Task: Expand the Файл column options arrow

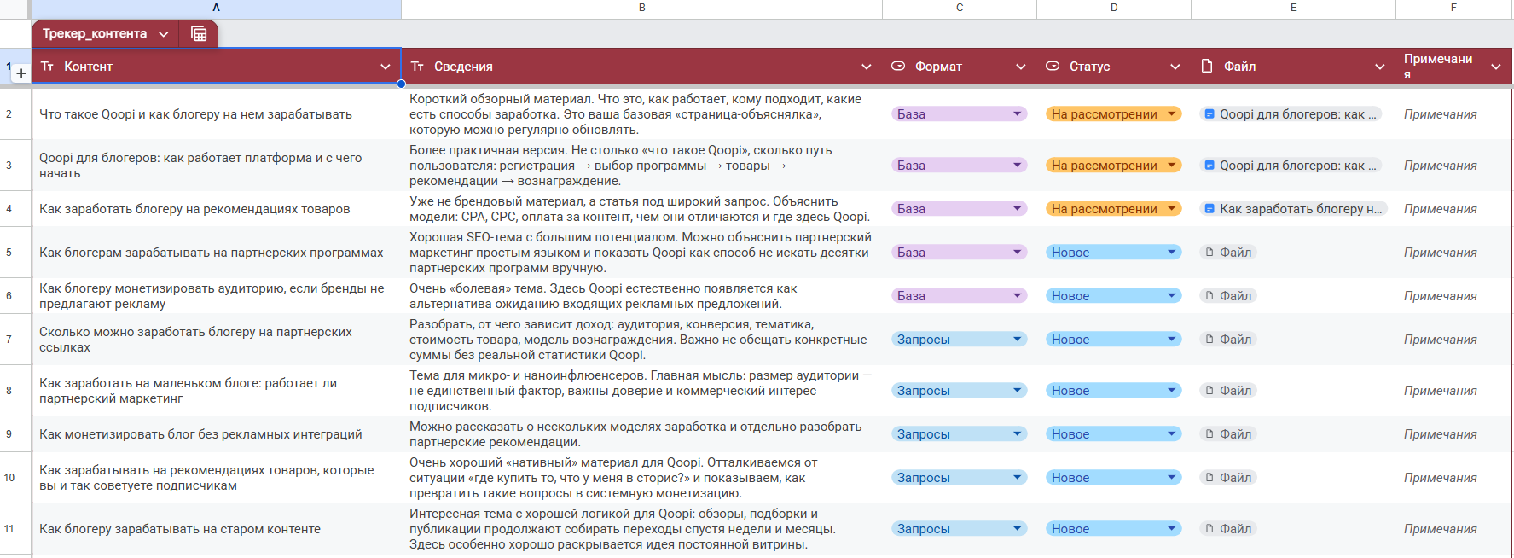Action: pyautogui.click(x=1380, y=67)
